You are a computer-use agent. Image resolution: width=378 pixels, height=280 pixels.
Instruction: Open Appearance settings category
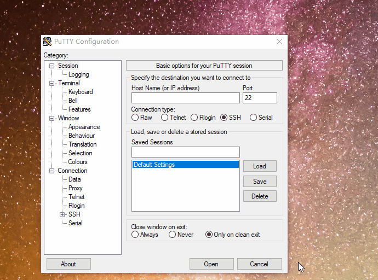coord(84,127)
